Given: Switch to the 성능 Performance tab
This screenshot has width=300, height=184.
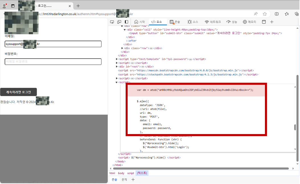Looking at the screenshot, I should 232,22.
